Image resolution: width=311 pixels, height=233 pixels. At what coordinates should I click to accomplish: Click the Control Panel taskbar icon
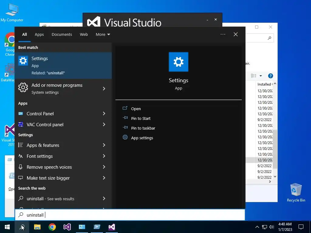(x=82, y=227)
